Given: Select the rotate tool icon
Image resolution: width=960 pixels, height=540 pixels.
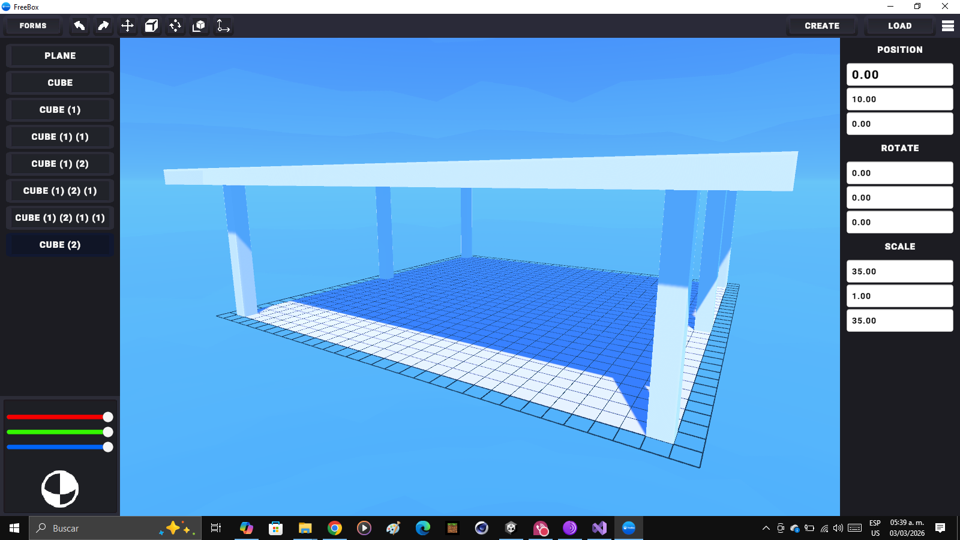Looking at the screenshot, I should point(175,26).
